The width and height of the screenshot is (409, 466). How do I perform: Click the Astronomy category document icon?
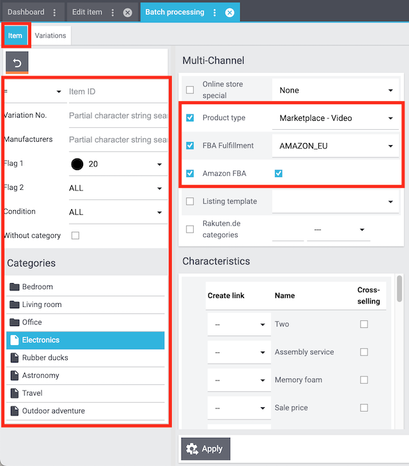point(15,376)
